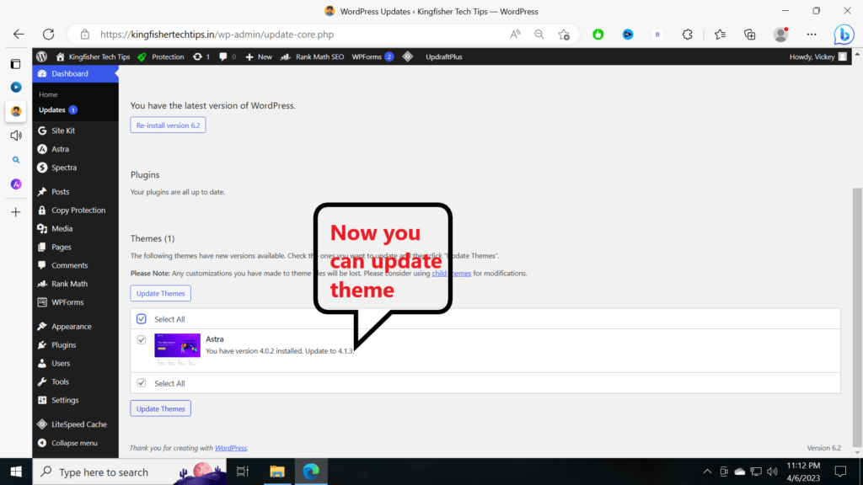Toggle the Astra theme checkbox

pos(142,340)
